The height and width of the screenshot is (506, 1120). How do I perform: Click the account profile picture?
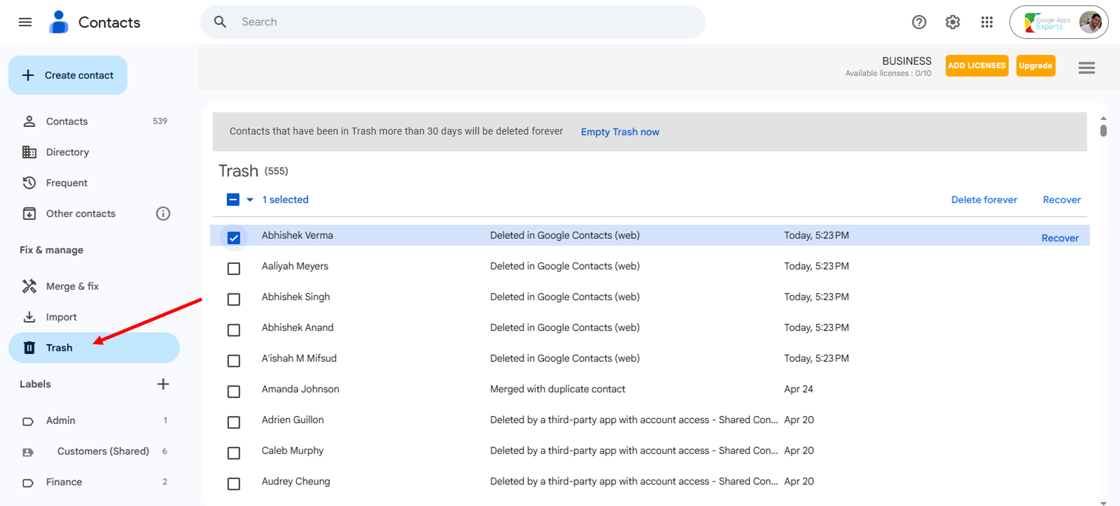click(1090, 22)
